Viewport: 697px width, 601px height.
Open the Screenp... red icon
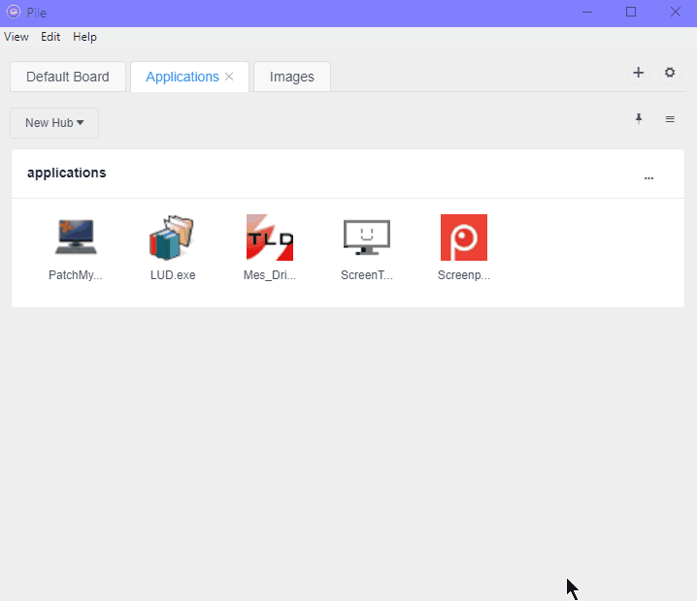click(464, 237)
